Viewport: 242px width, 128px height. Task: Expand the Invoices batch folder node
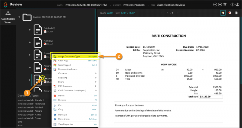click(x=19, y=17)
